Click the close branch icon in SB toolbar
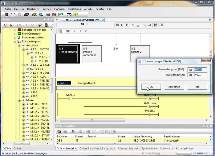215x156 pixels. click(x=149, y=25)
